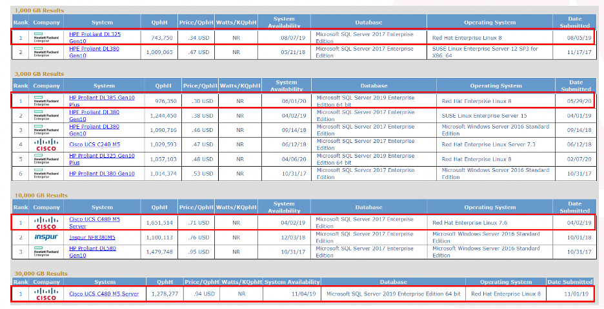Screen dimensions: 604x309
Task: Click the SUSE Linux Enterprise Server 12 SP3 cell
Action: pyautogui.click(x=490, y=52)
